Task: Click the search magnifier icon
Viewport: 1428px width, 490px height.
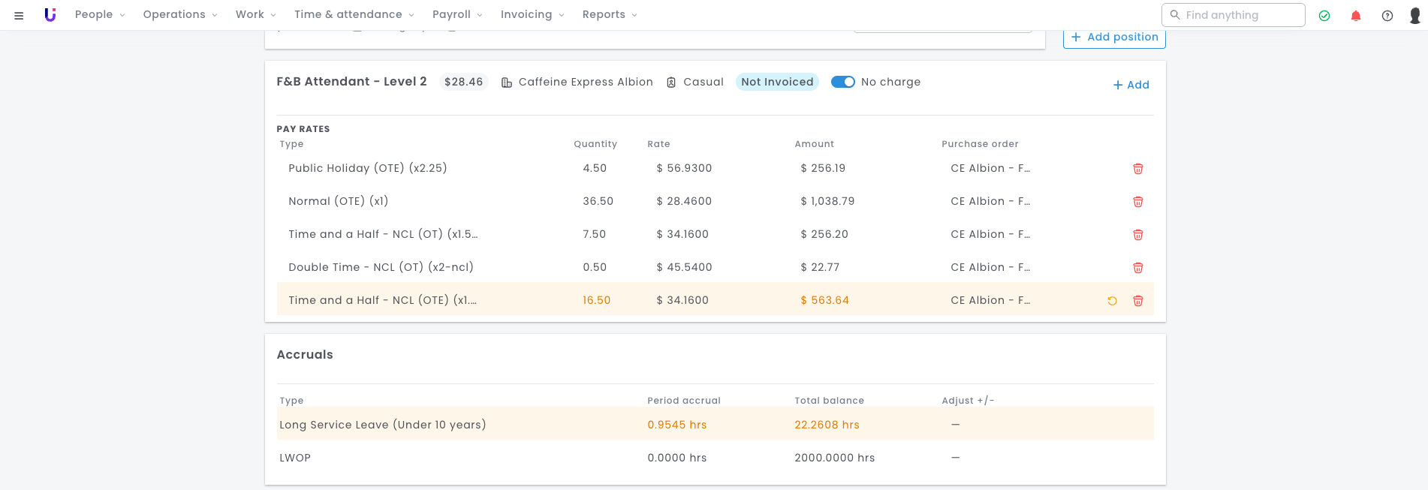Action: point(1175,15)
